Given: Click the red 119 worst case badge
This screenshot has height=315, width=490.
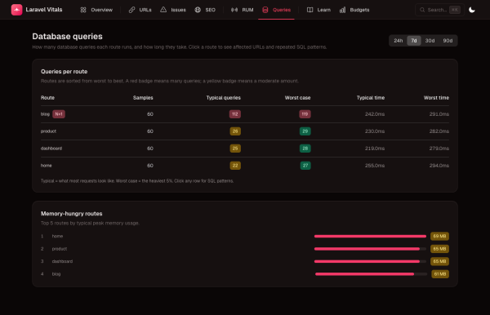Looking at the screenshot, I should [305, 114].
